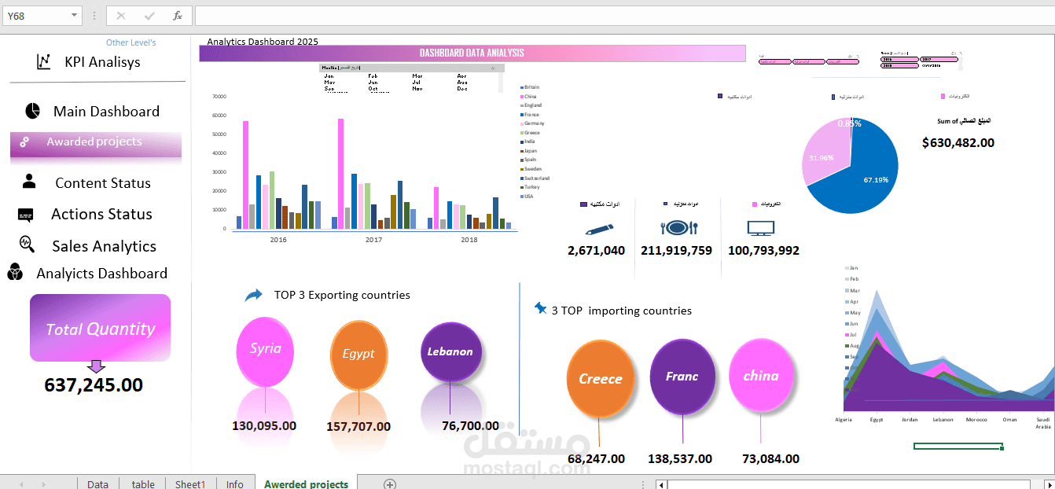Viewport: 1055px width, 489px height.
Task: Open the Other Level's link
Action: click(x=130, y=42)
